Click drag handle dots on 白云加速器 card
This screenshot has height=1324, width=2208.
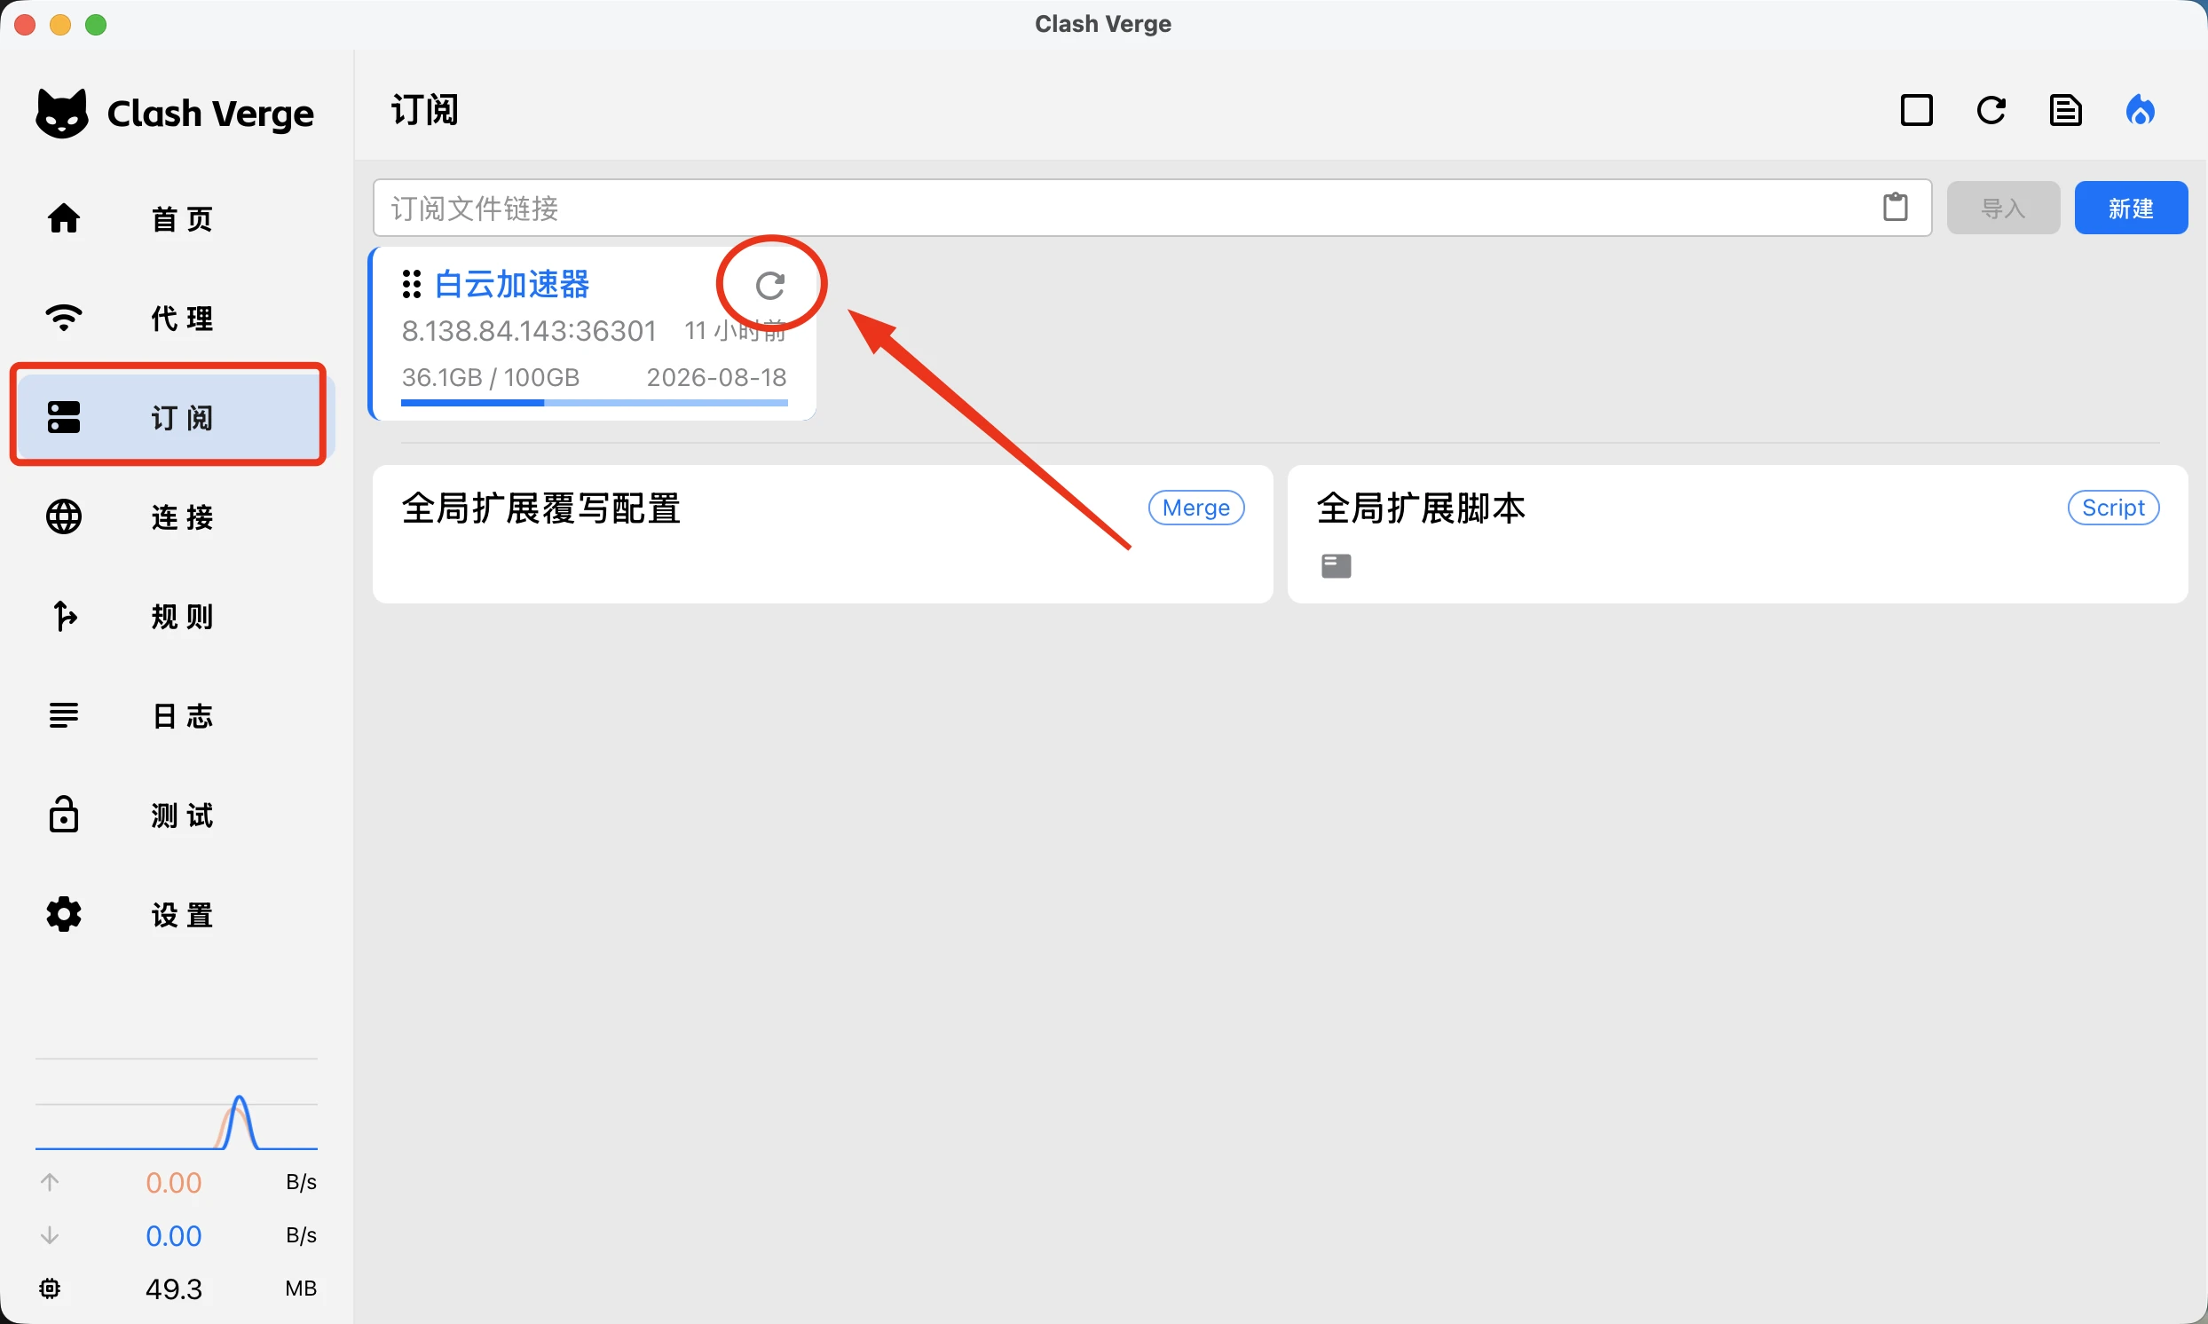pos(411,284)
